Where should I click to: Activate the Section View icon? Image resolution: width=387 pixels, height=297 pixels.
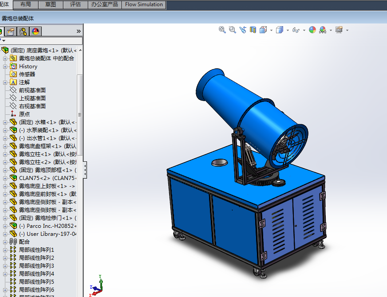point(253,30)
